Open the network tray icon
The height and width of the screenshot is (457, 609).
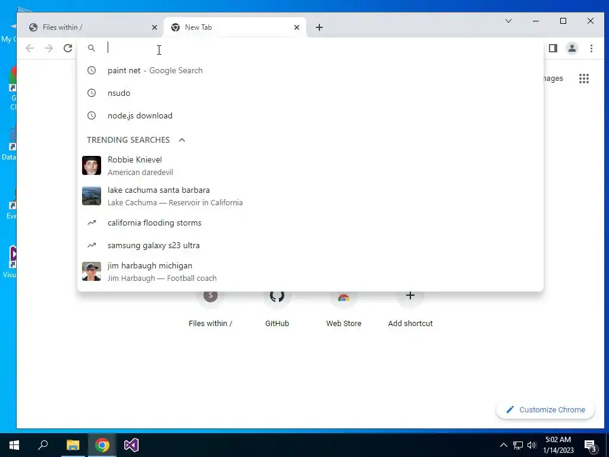518,445
